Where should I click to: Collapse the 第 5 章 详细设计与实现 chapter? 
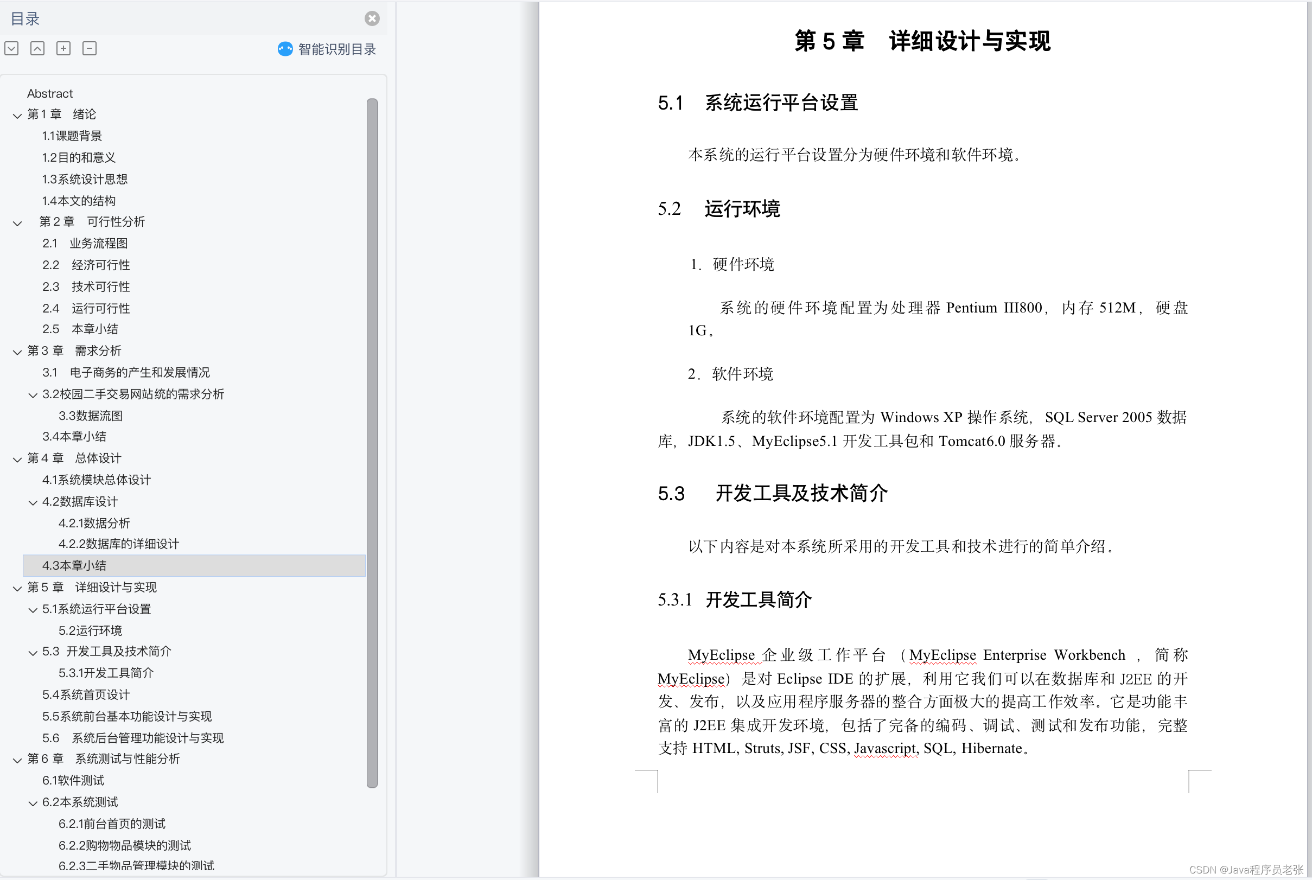pos(17,588)
